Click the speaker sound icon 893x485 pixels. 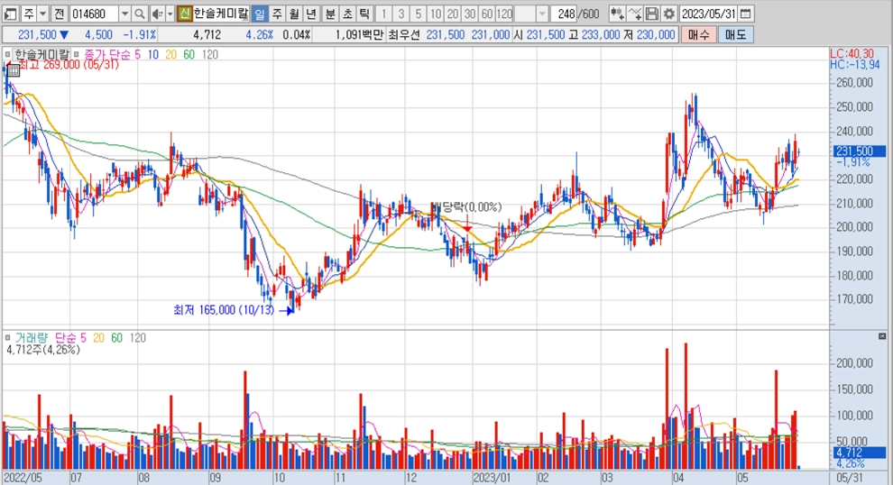(157, 14)
